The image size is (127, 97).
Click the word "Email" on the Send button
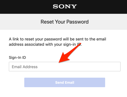[x=69, y=82]
